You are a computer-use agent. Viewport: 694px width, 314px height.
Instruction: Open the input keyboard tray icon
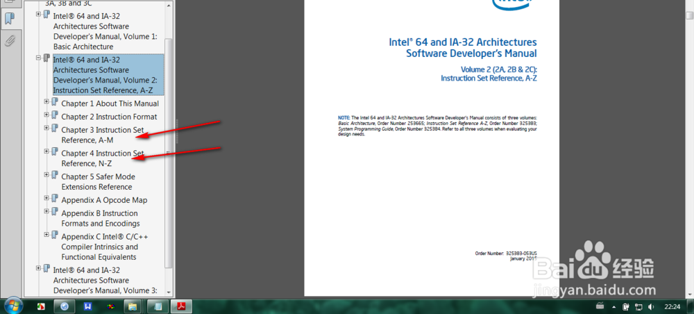click(x=600, y=306)
